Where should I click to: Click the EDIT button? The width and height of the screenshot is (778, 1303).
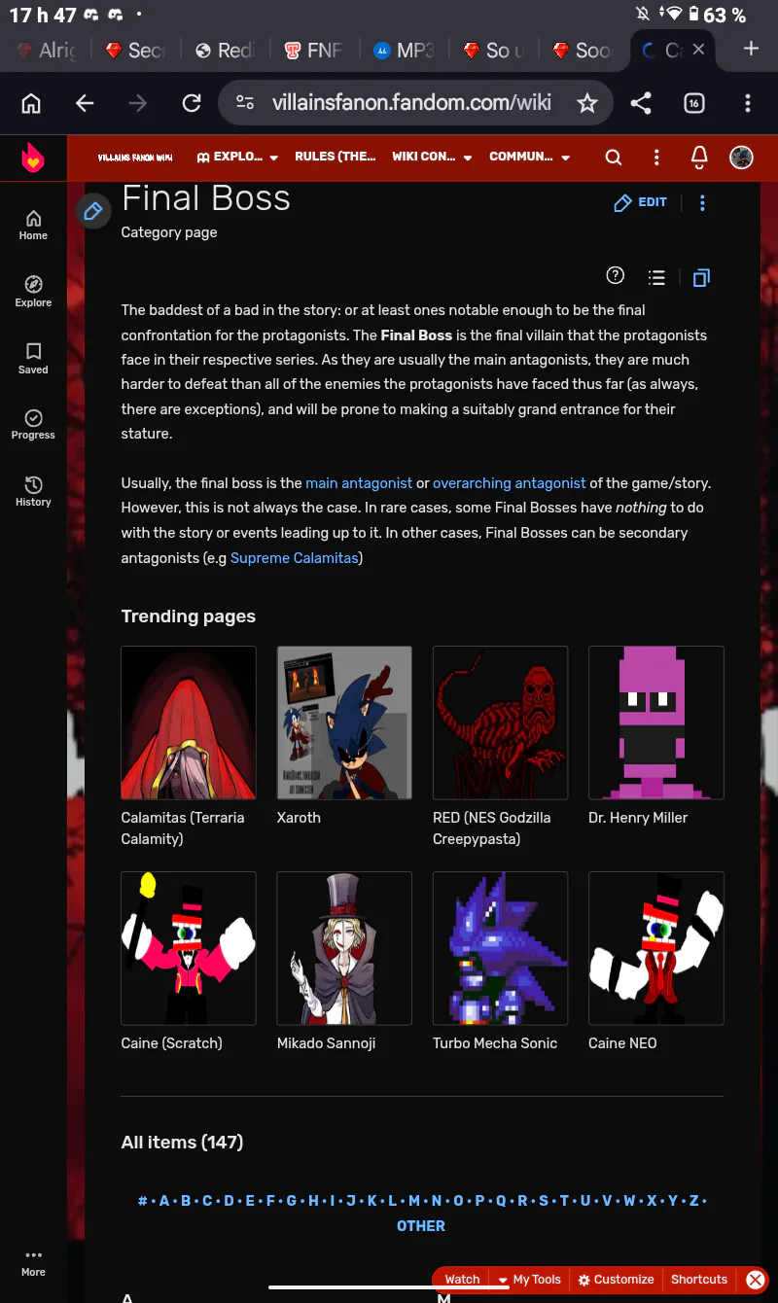coord(641,202)
